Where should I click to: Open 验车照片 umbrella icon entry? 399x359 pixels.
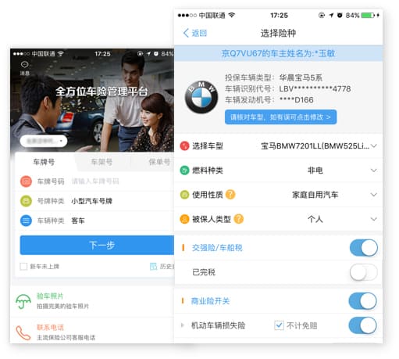point(23,301)
